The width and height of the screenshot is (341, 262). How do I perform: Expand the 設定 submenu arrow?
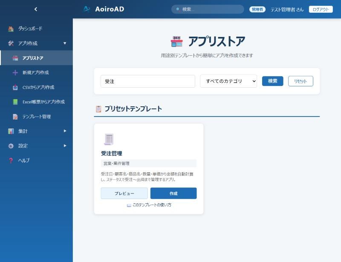(65, 145)
